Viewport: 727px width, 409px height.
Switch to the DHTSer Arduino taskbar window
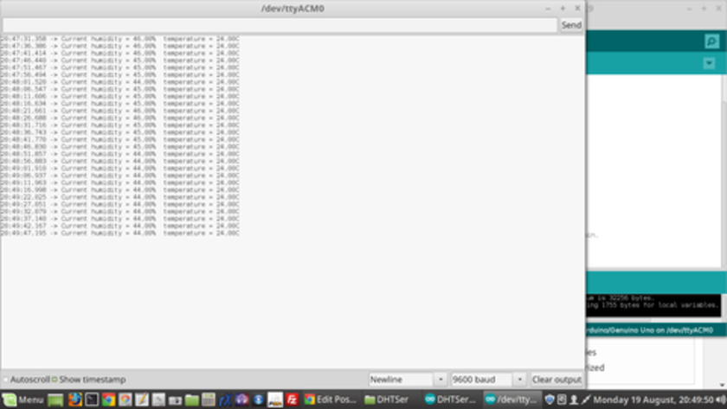pyautogui.click(x=450, y=399)
